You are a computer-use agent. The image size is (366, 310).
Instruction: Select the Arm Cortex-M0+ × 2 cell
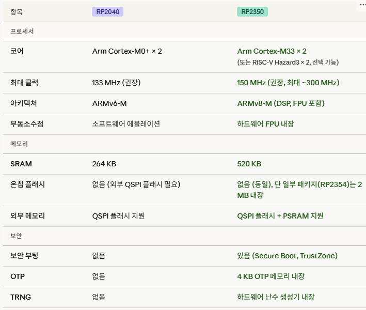click(127, 51)
